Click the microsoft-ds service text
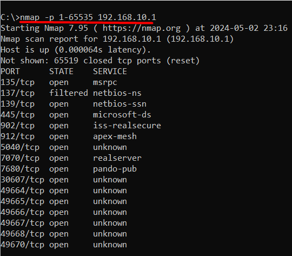Image resolution: width=292 pixels, height=256 pixels. (122, 115)
